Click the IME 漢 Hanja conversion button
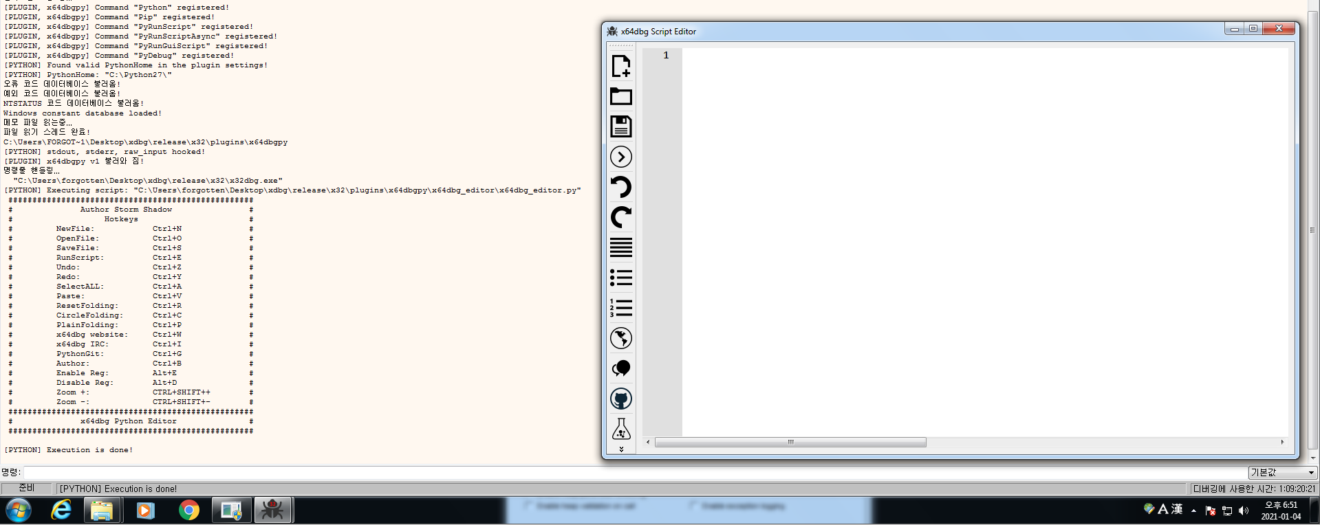The height and width of the screenshot is (525, 1320). (x=1177, y=509)
